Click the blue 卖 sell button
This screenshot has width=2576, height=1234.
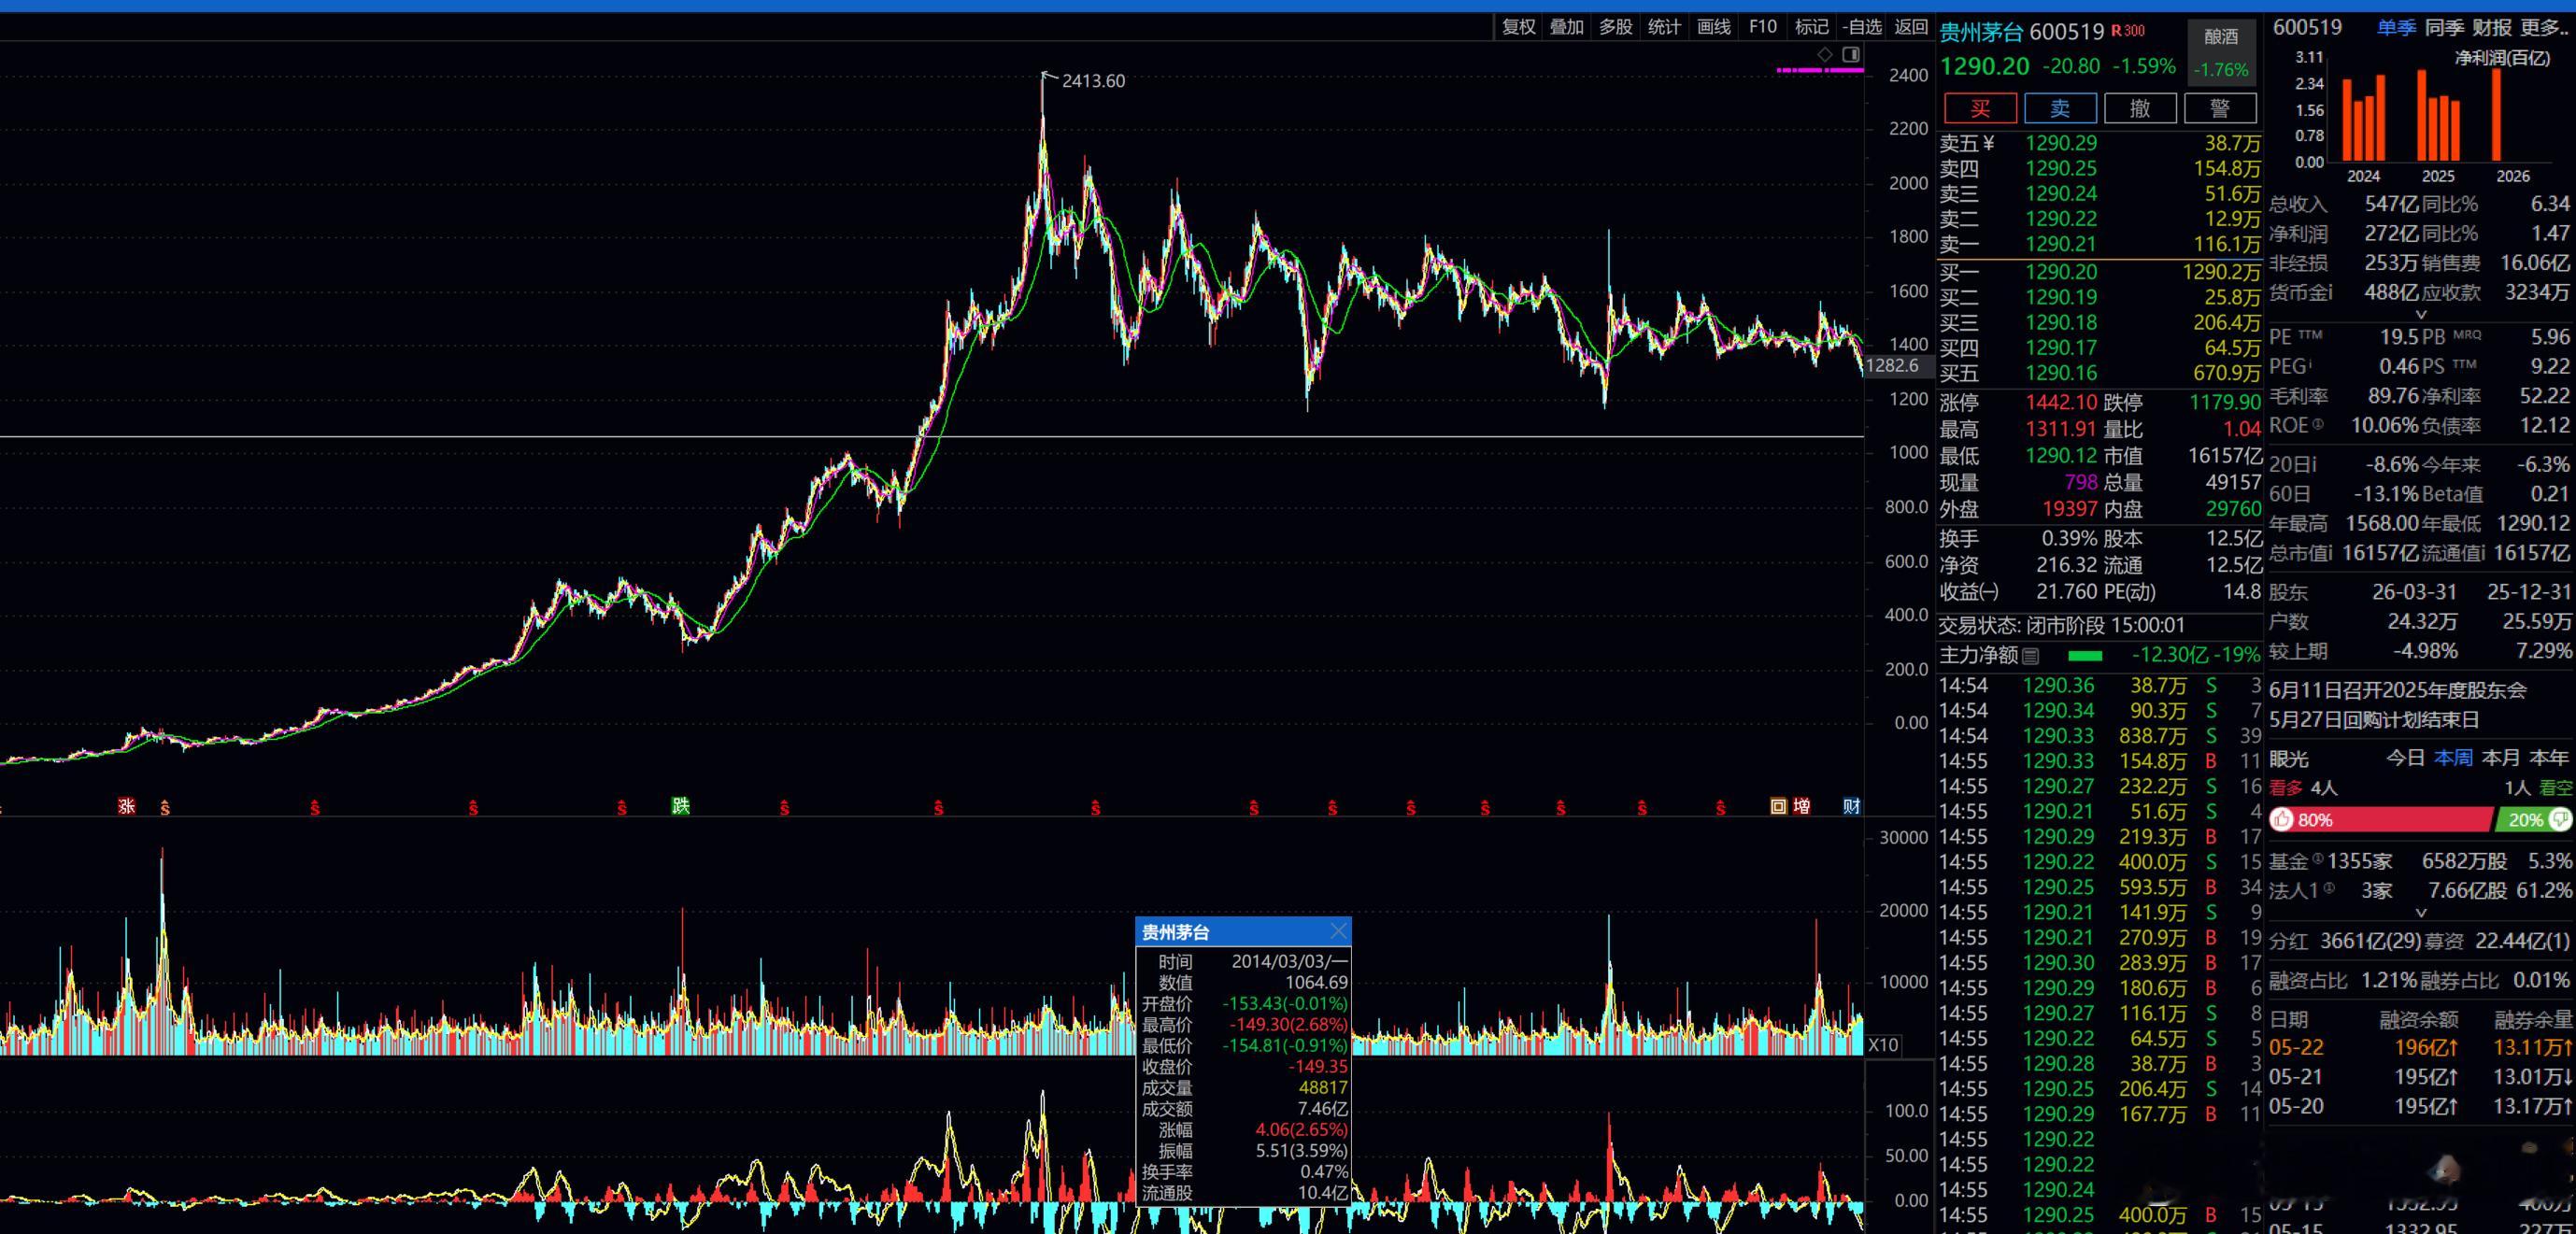click(2060, 108)
